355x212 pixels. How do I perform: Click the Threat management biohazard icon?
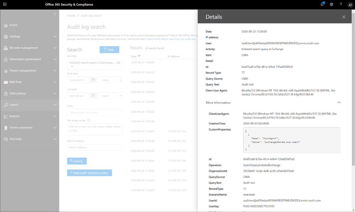pyautogui.click(x=6, y=71)
